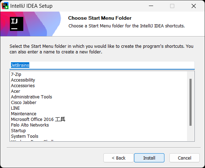The image size is (205, 168).
Task: Minimize the setup window
Action: tap(151, 6)
